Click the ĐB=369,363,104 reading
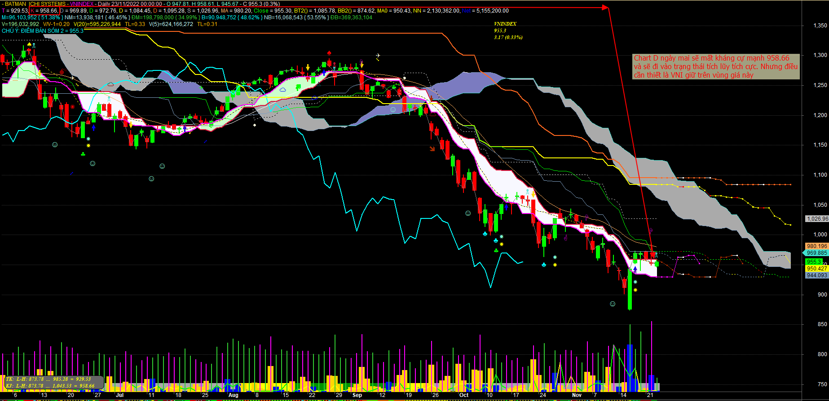Viewport: 829px width, 401px height. [351, 17]
